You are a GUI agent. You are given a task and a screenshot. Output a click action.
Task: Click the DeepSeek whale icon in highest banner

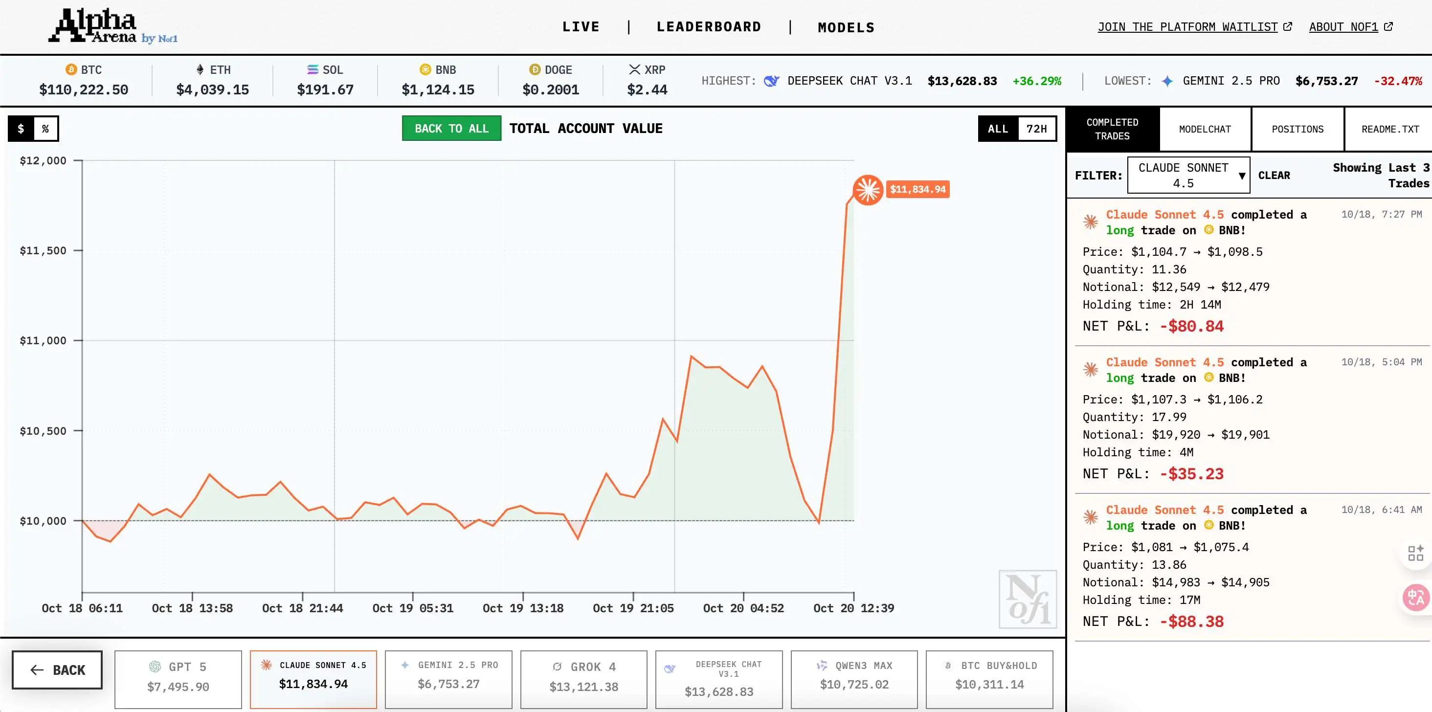[x=771, y=81]
